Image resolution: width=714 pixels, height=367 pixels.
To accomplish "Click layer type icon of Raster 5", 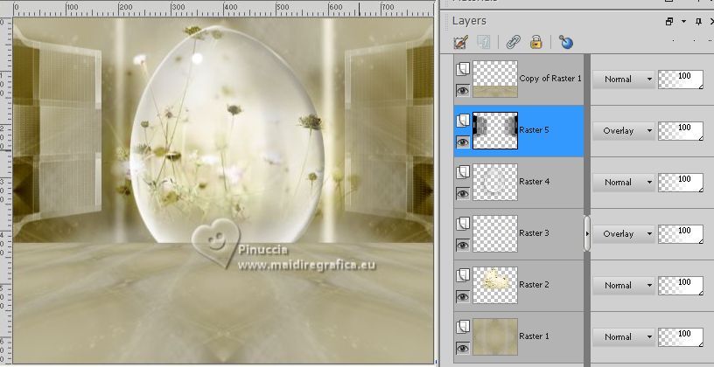I will tap(463, 120).
